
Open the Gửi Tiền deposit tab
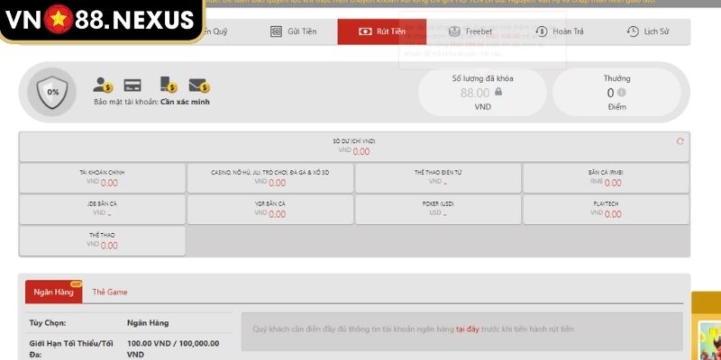point(293,31)
